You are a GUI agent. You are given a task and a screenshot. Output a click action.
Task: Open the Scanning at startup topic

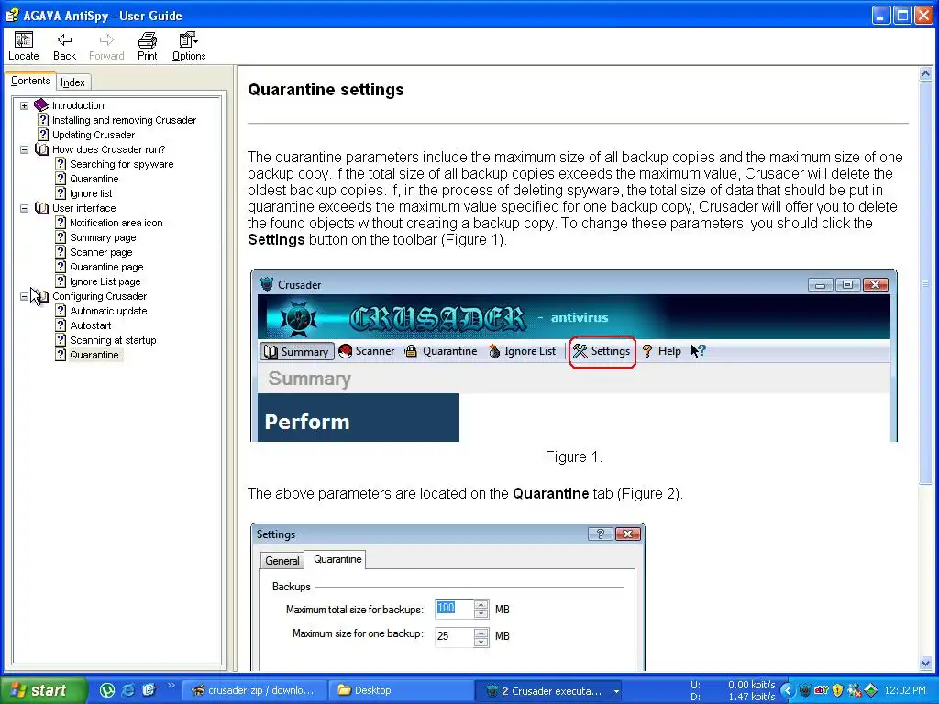(113, 340)
